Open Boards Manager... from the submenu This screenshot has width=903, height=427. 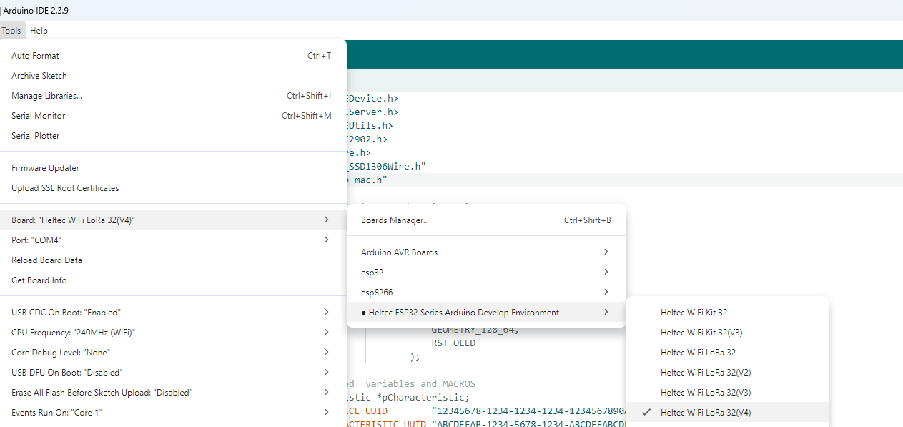[x=486, y=220]
